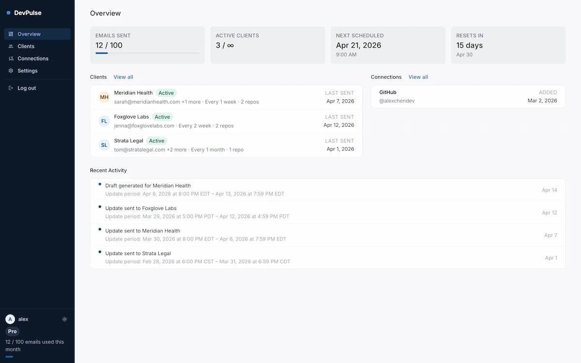Click the Connections icon in sidebar
Viewport: 581px width, 363px height.
tap(11, 59)
